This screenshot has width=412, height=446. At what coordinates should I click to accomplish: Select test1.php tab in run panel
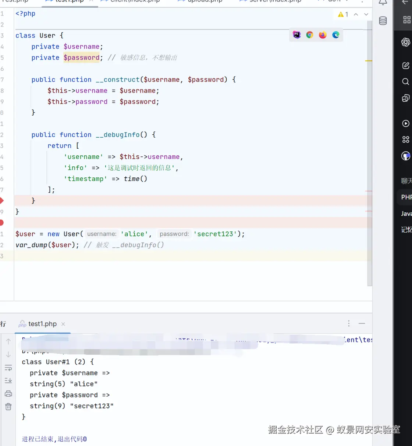(x=42, y=324)
